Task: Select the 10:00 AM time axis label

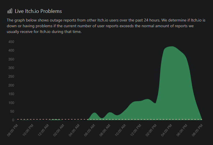Action: click(x=121, y=129)
